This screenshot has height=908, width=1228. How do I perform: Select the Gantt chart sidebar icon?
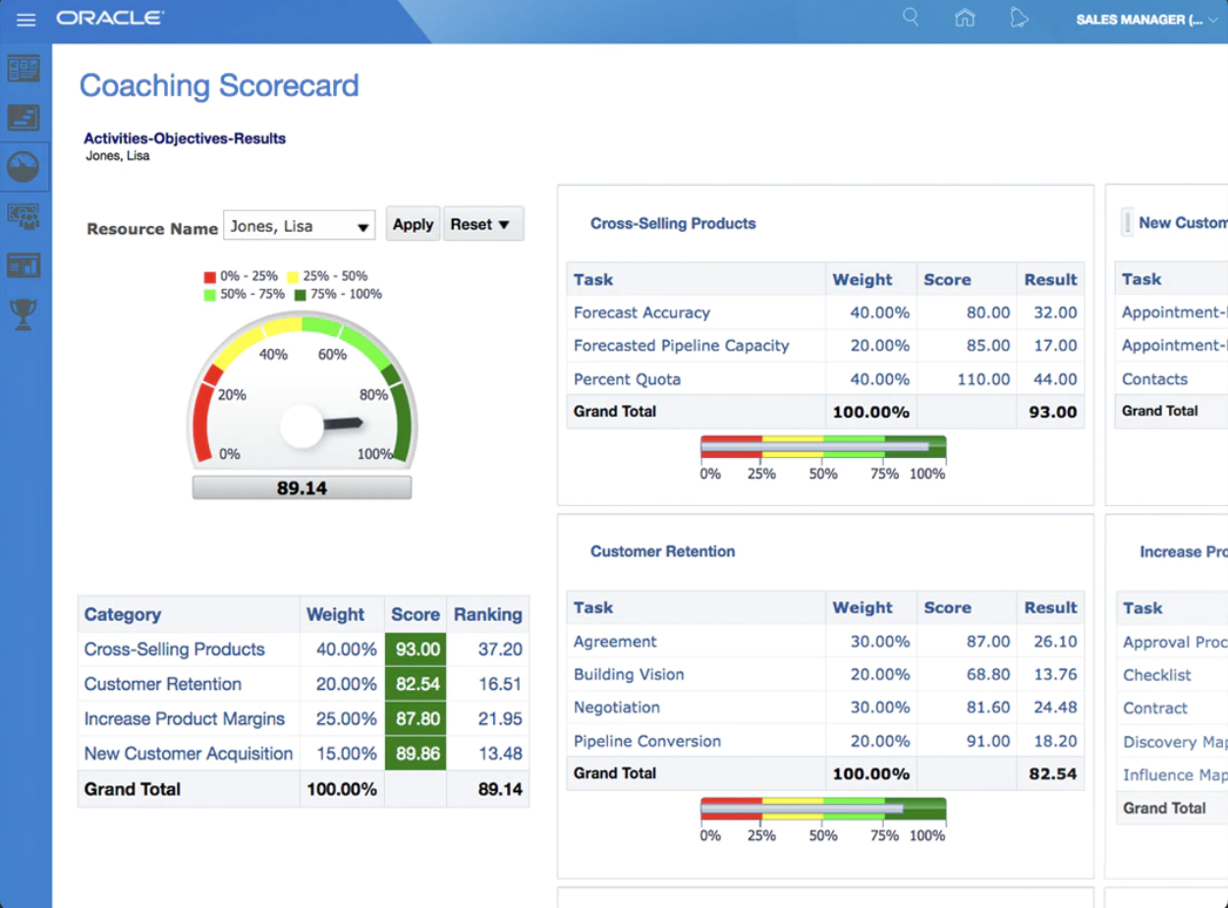[24, 118]
